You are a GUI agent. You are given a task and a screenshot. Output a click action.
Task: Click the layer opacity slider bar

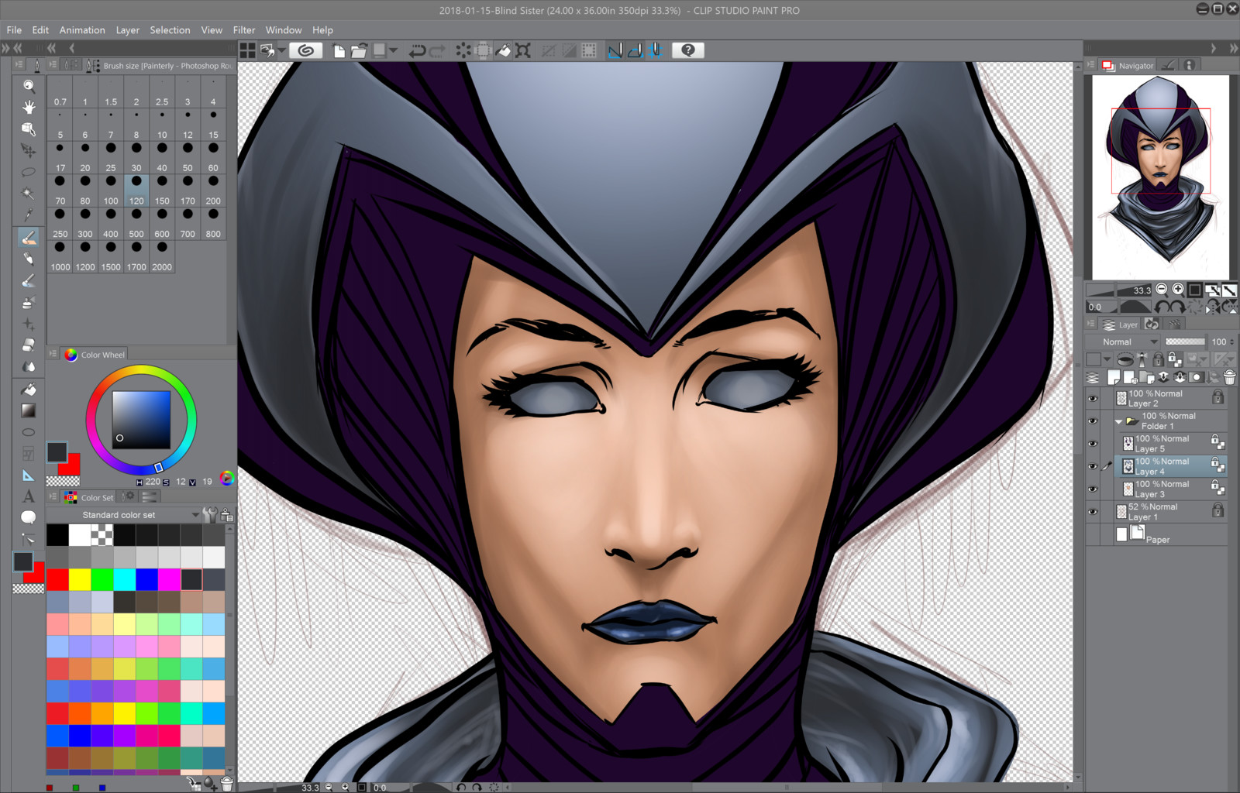click(1185, 342)
